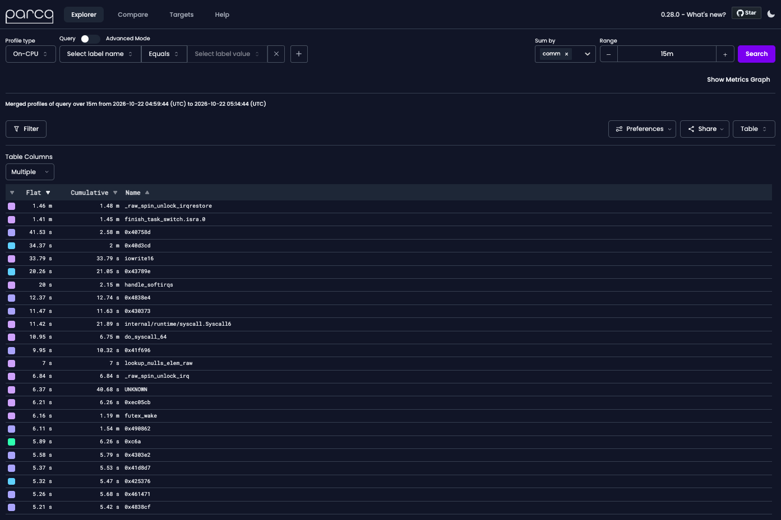Open Table Columns Multiple dropdown
This screenshot has width=781, height=520.
pos(30,172)
